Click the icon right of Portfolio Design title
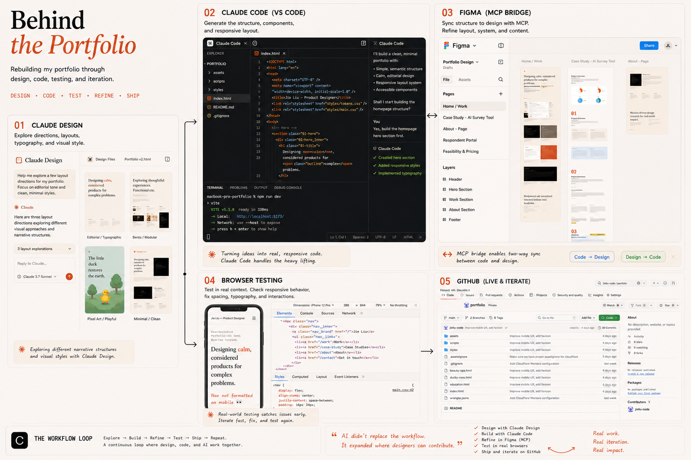 click(x=500, y=62)
